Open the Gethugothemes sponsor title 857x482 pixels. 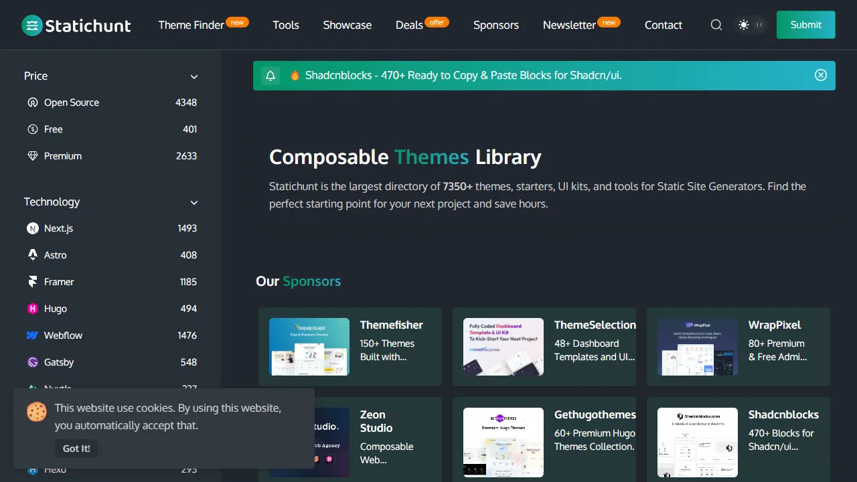(595, 414)
